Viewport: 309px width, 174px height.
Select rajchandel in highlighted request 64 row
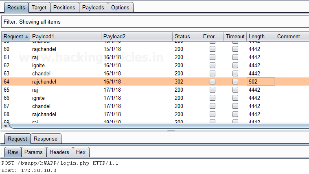pos(44,81)
